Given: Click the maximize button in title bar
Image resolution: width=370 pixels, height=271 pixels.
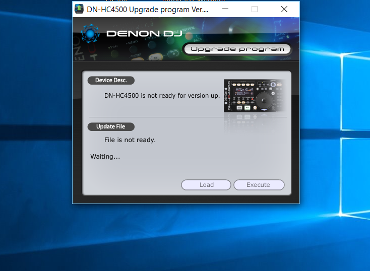Looking at the screenshot, I should pos(255,9).
